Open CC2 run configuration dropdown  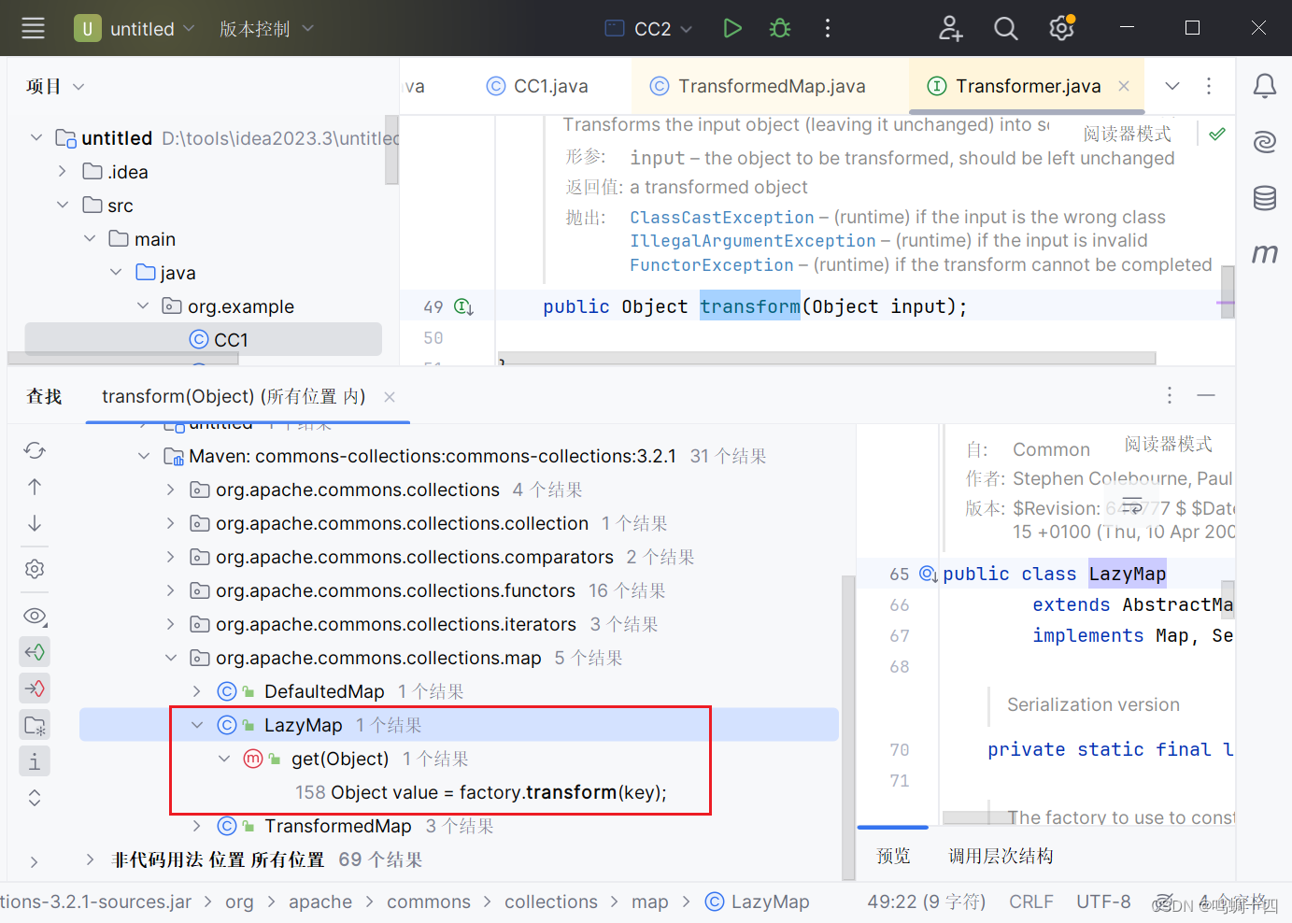(649, 28)
